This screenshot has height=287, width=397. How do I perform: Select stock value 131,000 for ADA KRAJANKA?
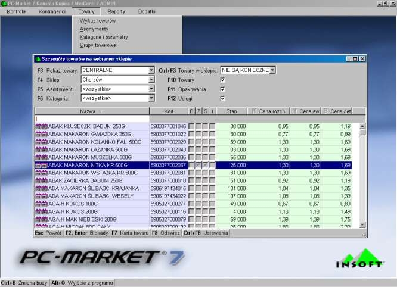(231, 188)
